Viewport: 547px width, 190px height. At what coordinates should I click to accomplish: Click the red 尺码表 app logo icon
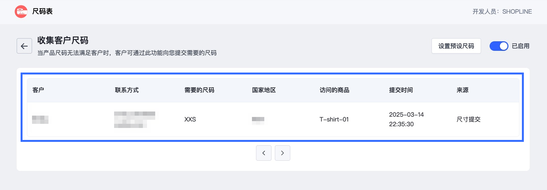click(21, 12)
